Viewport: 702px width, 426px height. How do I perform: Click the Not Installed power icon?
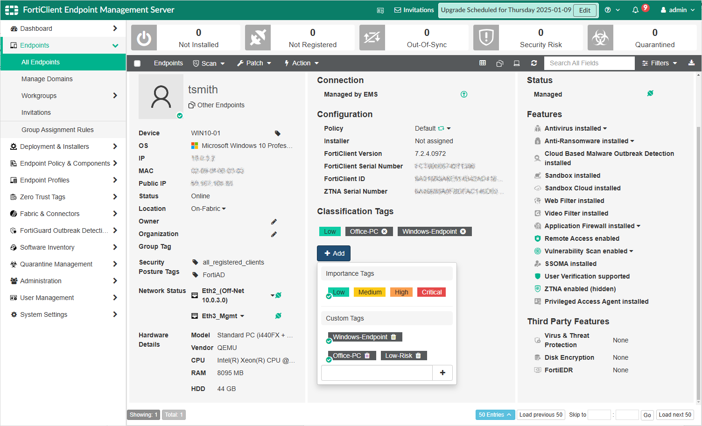coord(144,37)
